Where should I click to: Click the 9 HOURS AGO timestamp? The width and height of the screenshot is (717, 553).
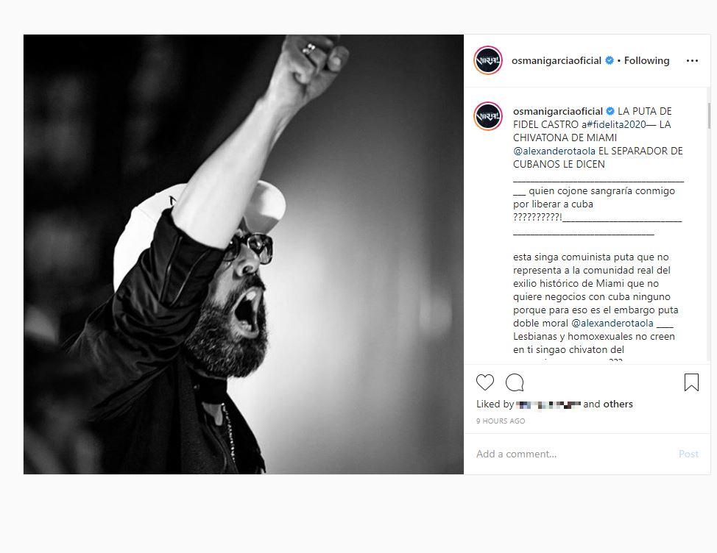(501, 421)
